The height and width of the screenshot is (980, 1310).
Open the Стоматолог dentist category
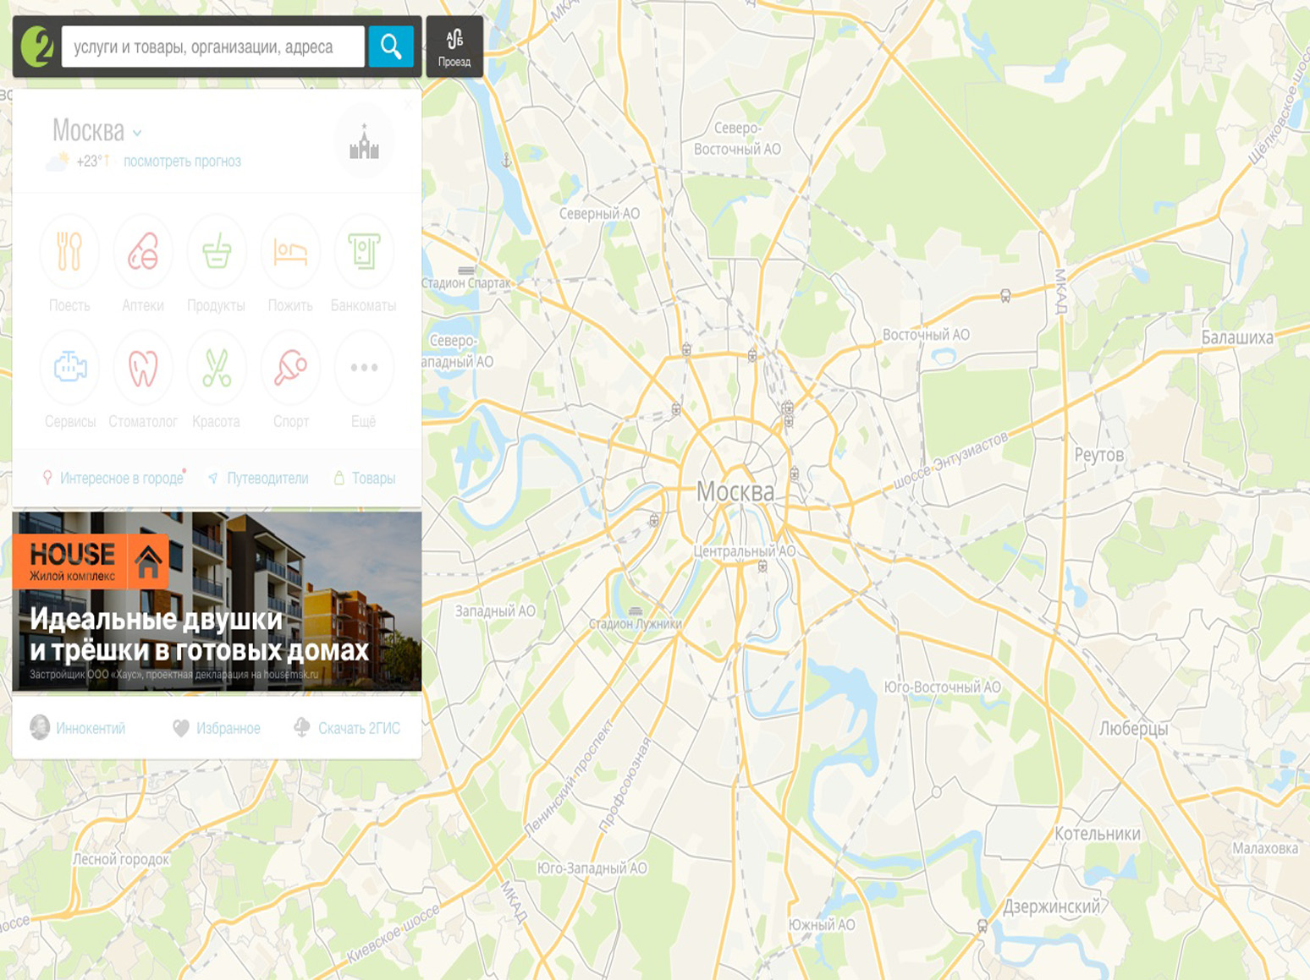pos(143,368)
